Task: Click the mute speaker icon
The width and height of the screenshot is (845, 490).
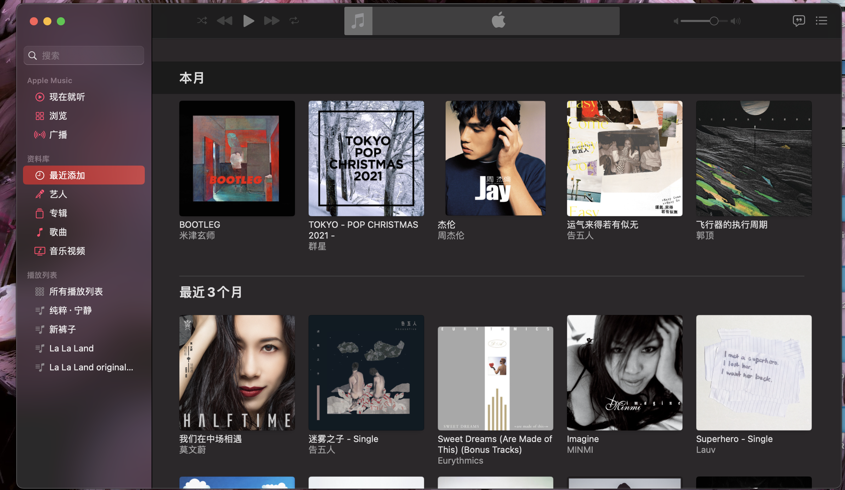Action: coord(676,21)
